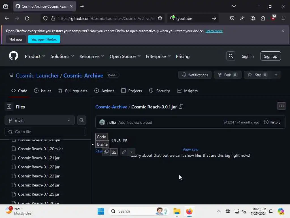Open the edit options dropdown arrow beside pencil

tap(131, 152)
